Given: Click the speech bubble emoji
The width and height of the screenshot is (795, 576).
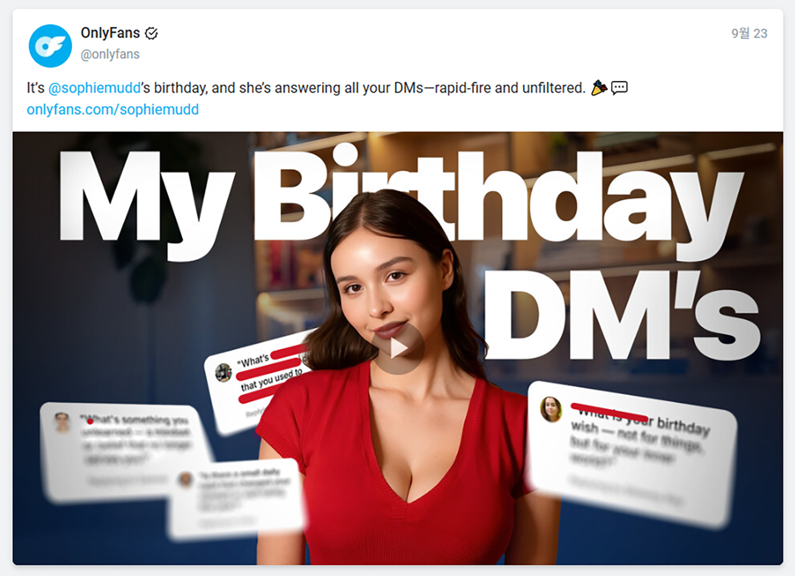Looking at the screenshot, I should [x=619, y=88].
